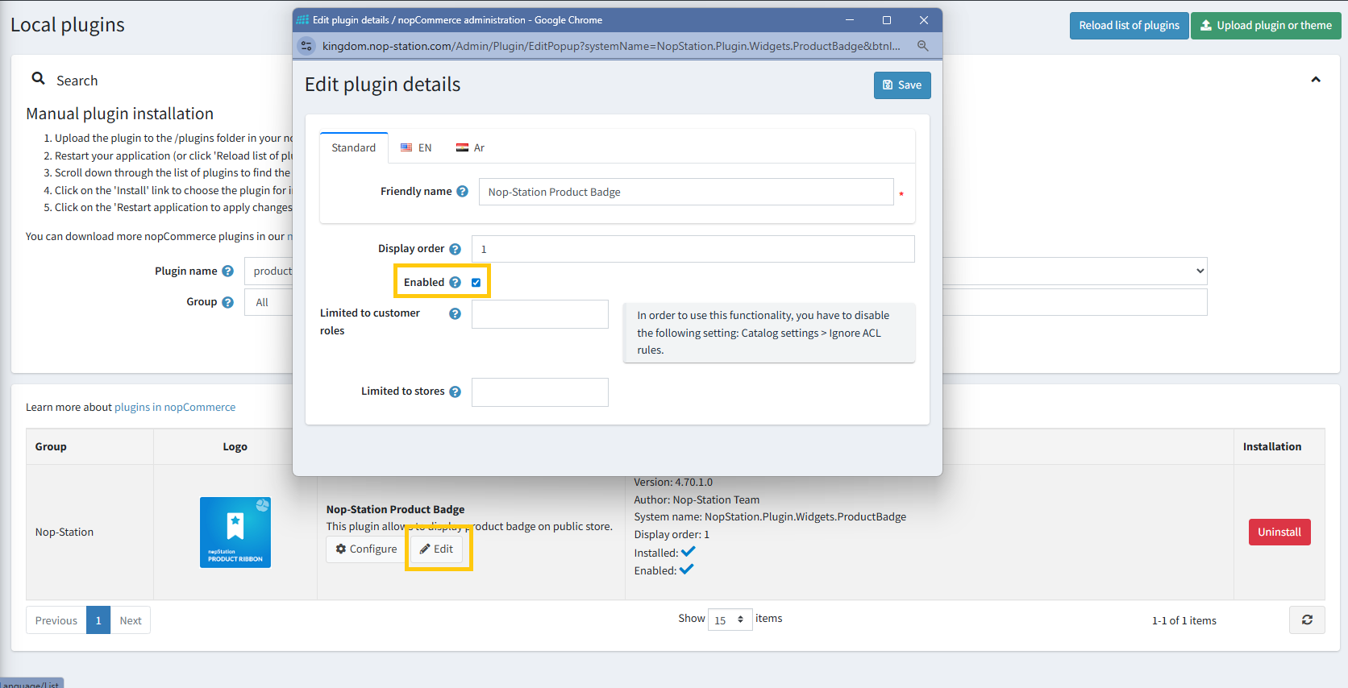Open the dropdown arrow behind the popup

coord(1200,271)
